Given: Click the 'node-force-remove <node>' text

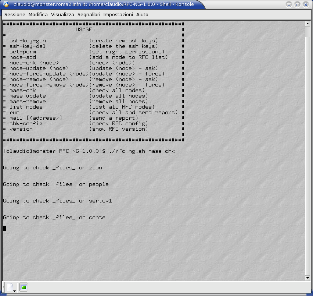Looking at the screenshot, I should 49,85.
